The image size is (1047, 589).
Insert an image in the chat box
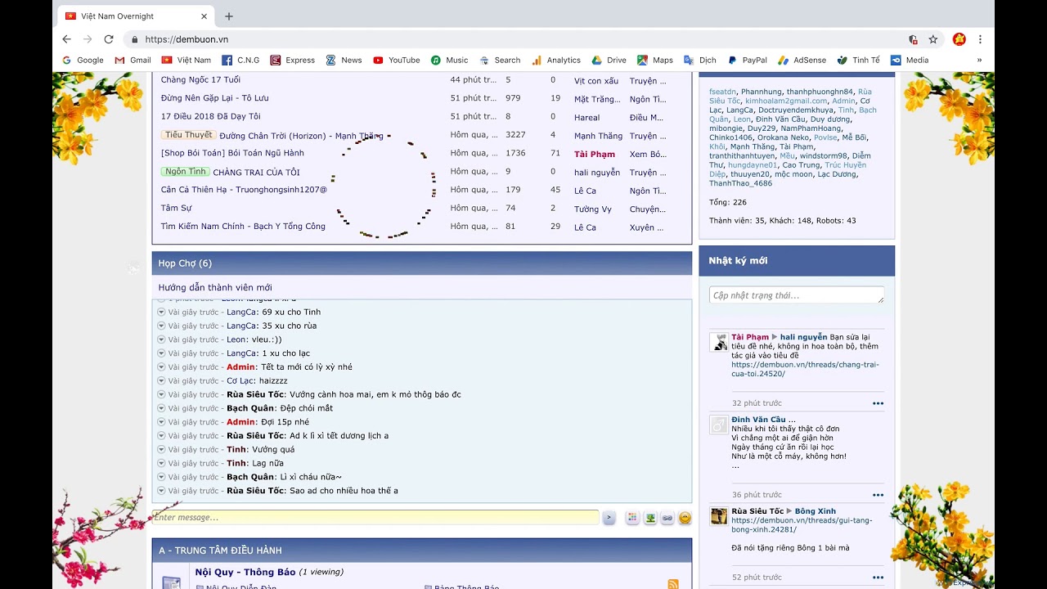point(650,518)
